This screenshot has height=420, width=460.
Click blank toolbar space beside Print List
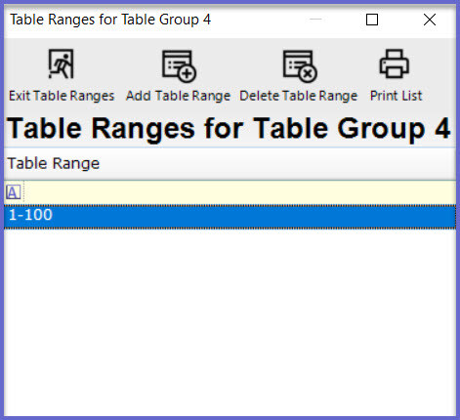coord(440,75)
